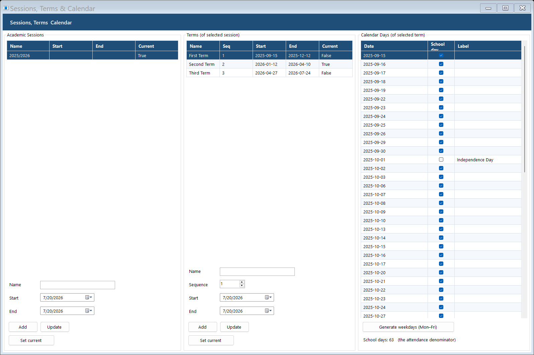Sort sessions by Name column header
534x355 pixels.
[28, 46]
